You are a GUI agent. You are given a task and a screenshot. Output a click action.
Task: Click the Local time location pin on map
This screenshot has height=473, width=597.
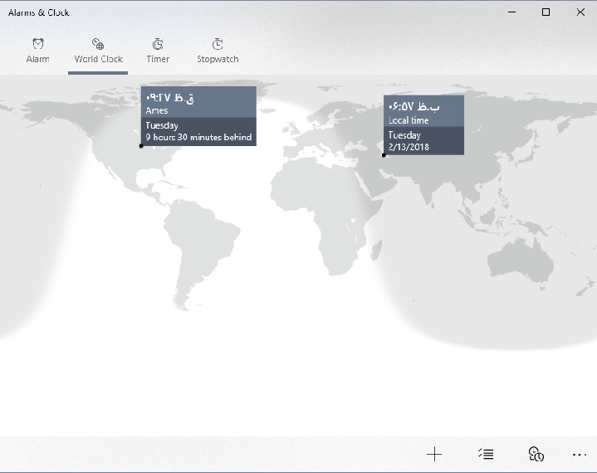point(384,154)
